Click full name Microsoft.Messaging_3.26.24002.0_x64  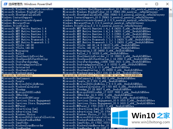(98, 51)
